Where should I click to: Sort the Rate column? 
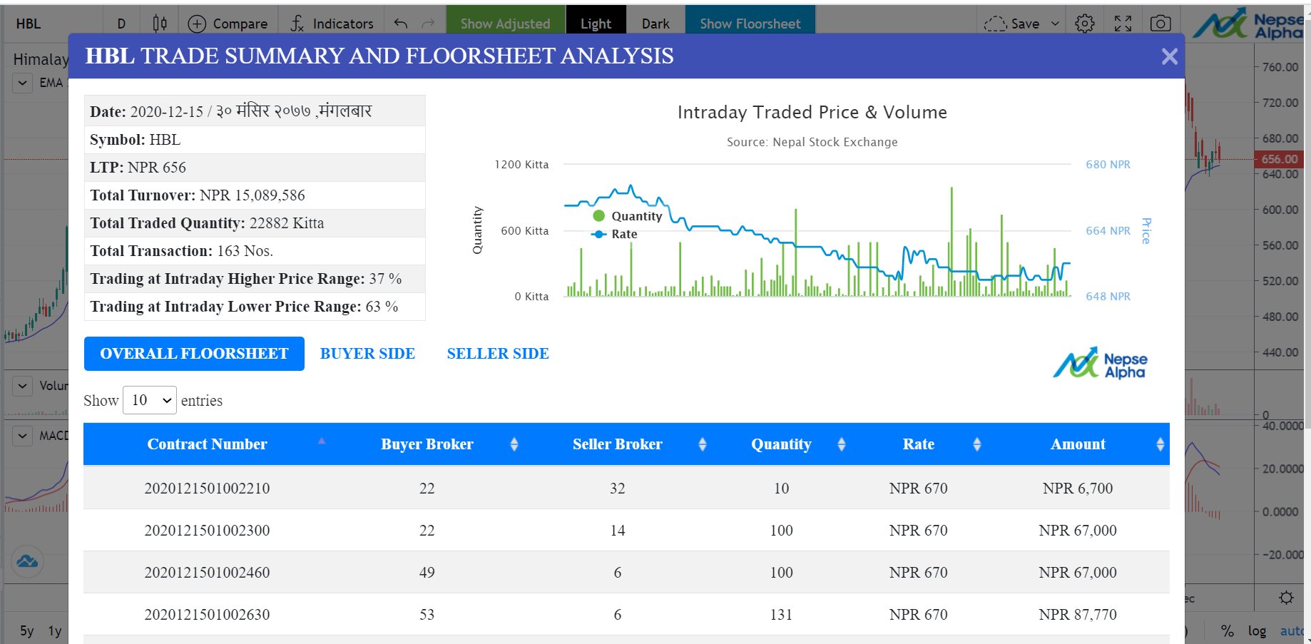(x=919, y=444)
